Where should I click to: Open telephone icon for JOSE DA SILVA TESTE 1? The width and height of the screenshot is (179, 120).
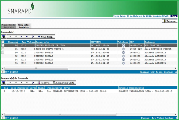(x=123, y=49)
